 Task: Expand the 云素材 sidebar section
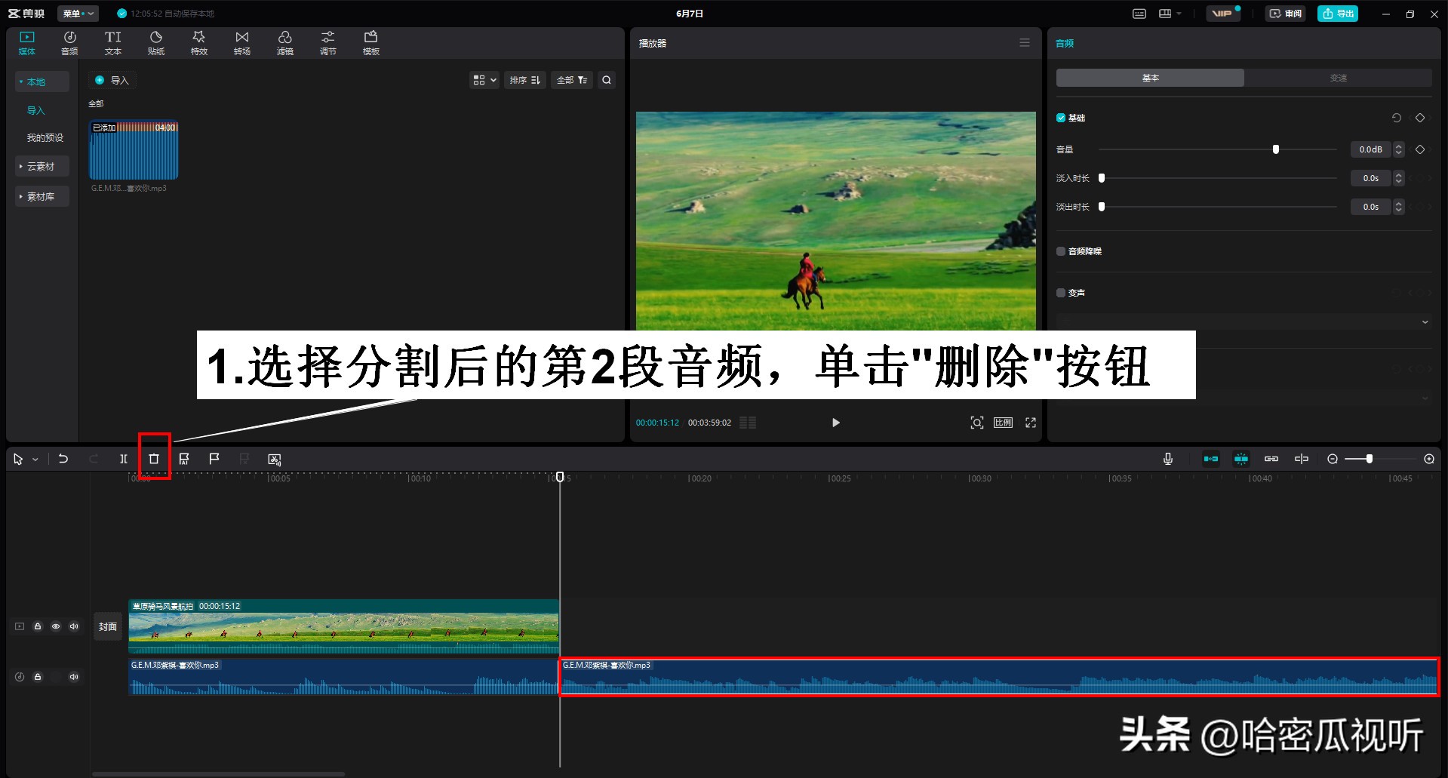(x=42, y=166)
